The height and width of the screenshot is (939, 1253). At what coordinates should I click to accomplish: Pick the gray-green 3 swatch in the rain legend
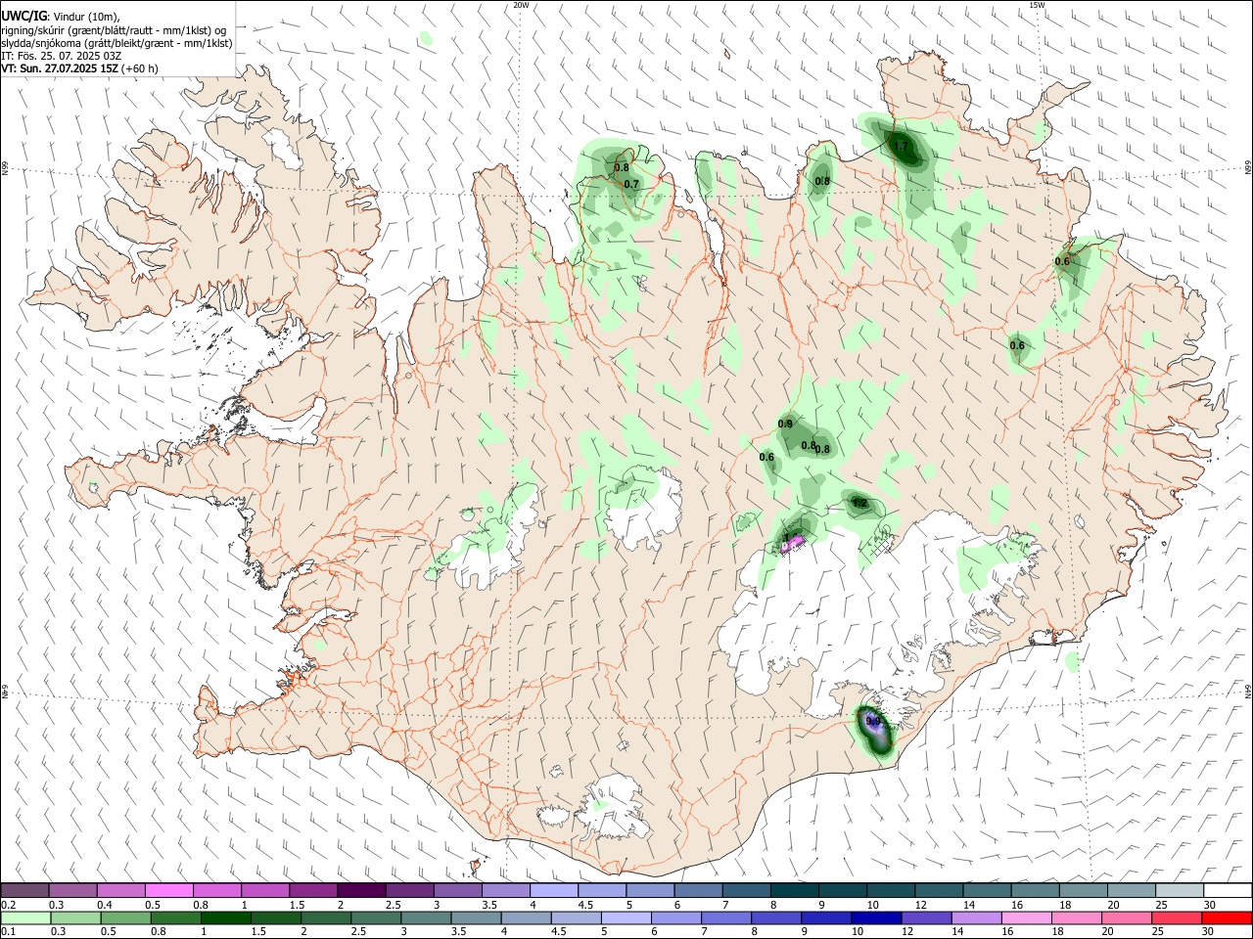(x=426, y=917)
